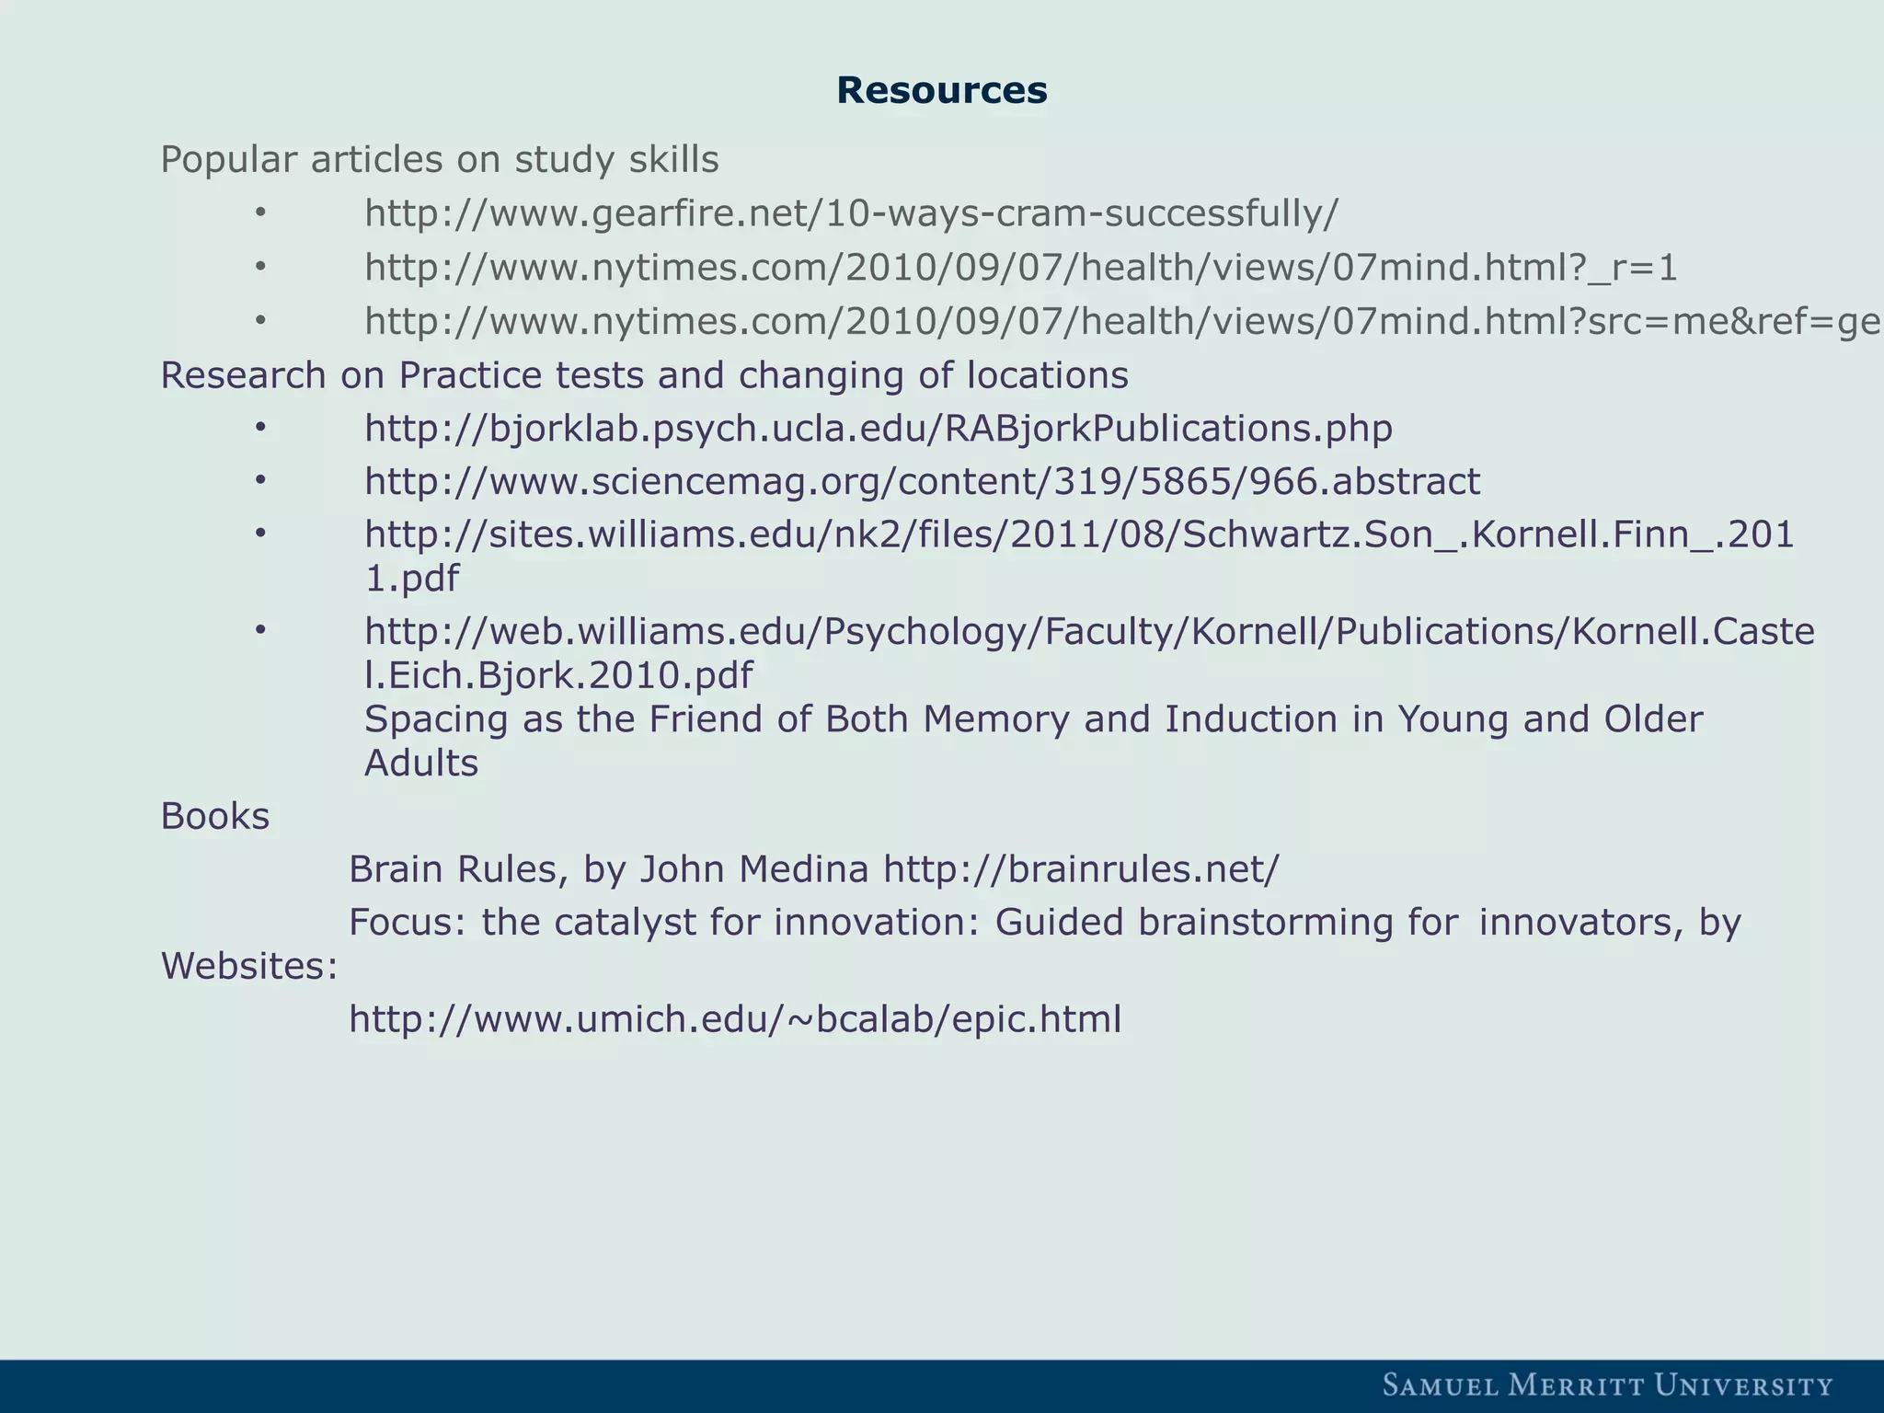Click 'Research on Practice tests' heading

645,375
